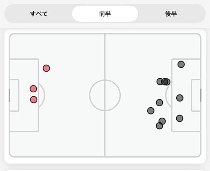The image size is (210, 171).
Task: Select the leftmost marker of the overlapping gray cluster
Action: point(159,82)
